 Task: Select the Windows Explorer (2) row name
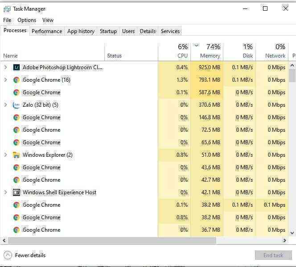click(x=48, y=155)
